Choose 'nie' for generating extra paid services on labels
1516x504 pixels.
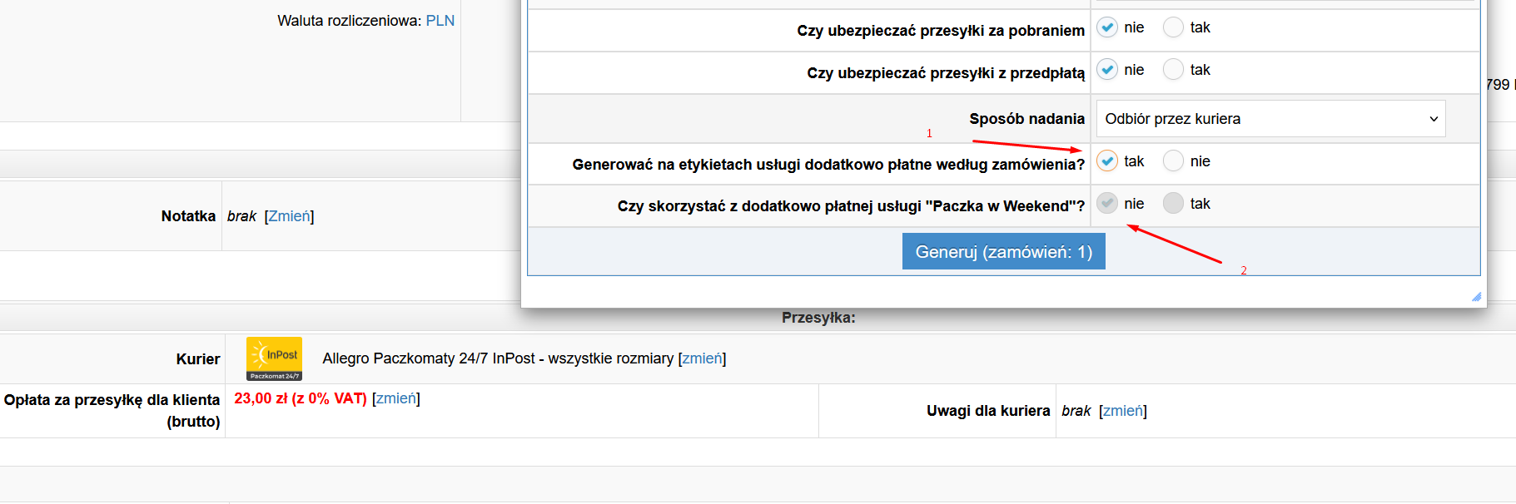(x=1173, y=161)
